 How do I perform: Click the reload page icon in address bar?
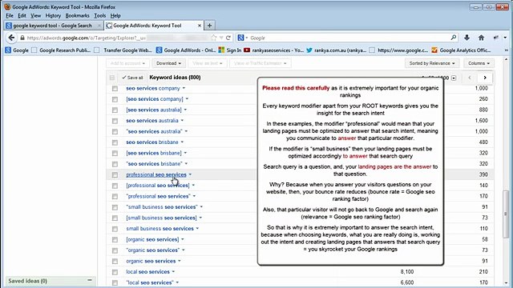[228, 38]
